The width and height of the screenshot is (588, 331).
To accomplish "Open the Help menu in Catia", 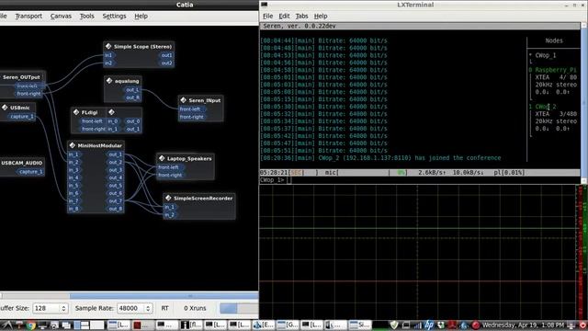I will coord(141,17).
